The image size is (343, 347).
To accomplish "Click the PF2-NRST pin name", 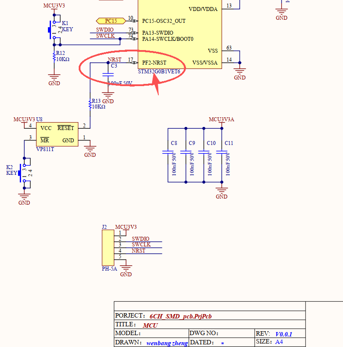I will [154, 63].
